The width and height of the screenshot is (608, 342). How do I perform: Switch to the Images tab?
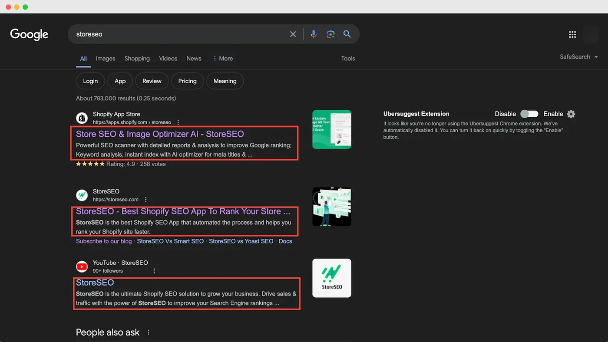coord(106,59)
